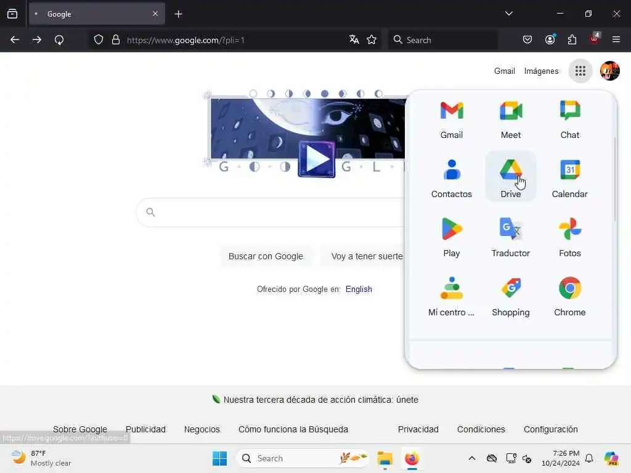The image size is (631, 473).
Task: Open Copilot preview taskbar icon
Action: coord(611,458)
